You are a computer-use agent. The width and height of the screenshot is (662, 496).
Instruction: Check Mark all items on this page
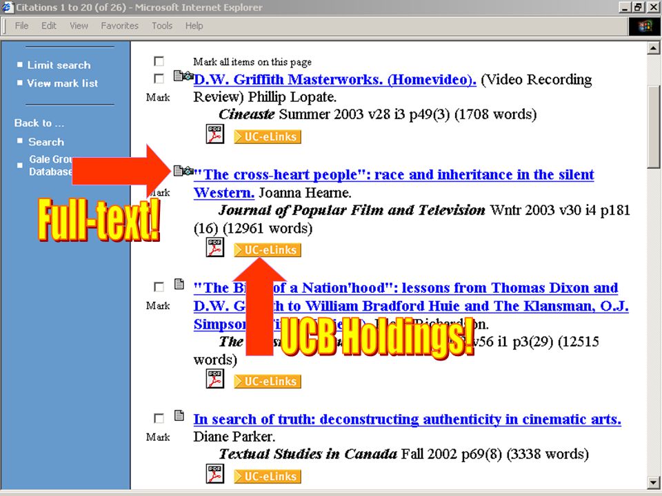click(159, 61)
